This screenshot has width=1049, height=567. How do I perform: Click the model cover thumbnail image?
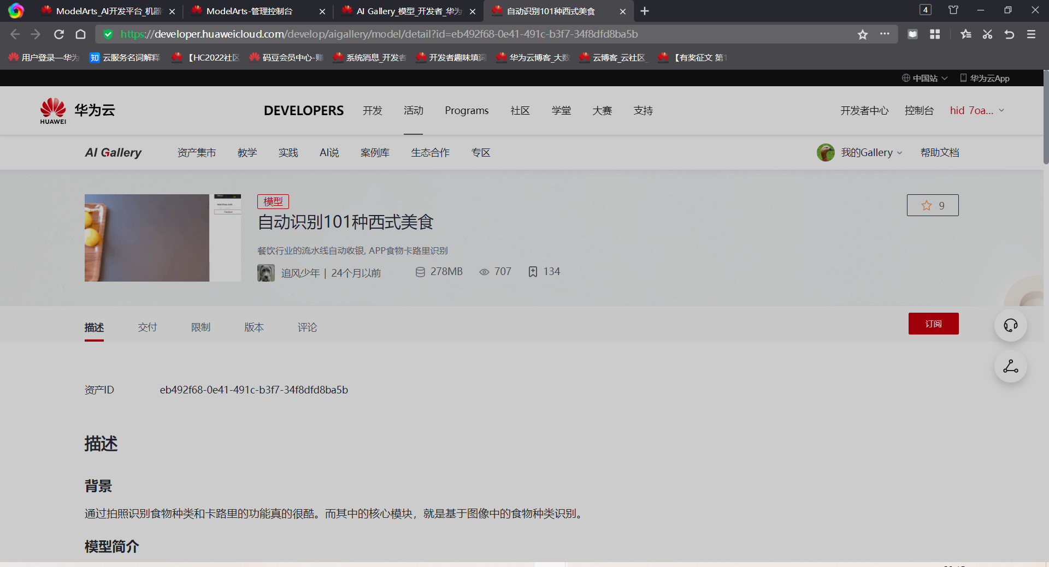coord(163,238)
